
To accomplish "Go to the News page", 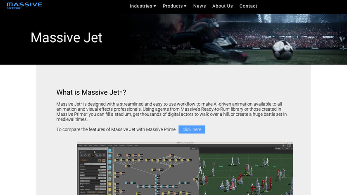I will (200, 6).
